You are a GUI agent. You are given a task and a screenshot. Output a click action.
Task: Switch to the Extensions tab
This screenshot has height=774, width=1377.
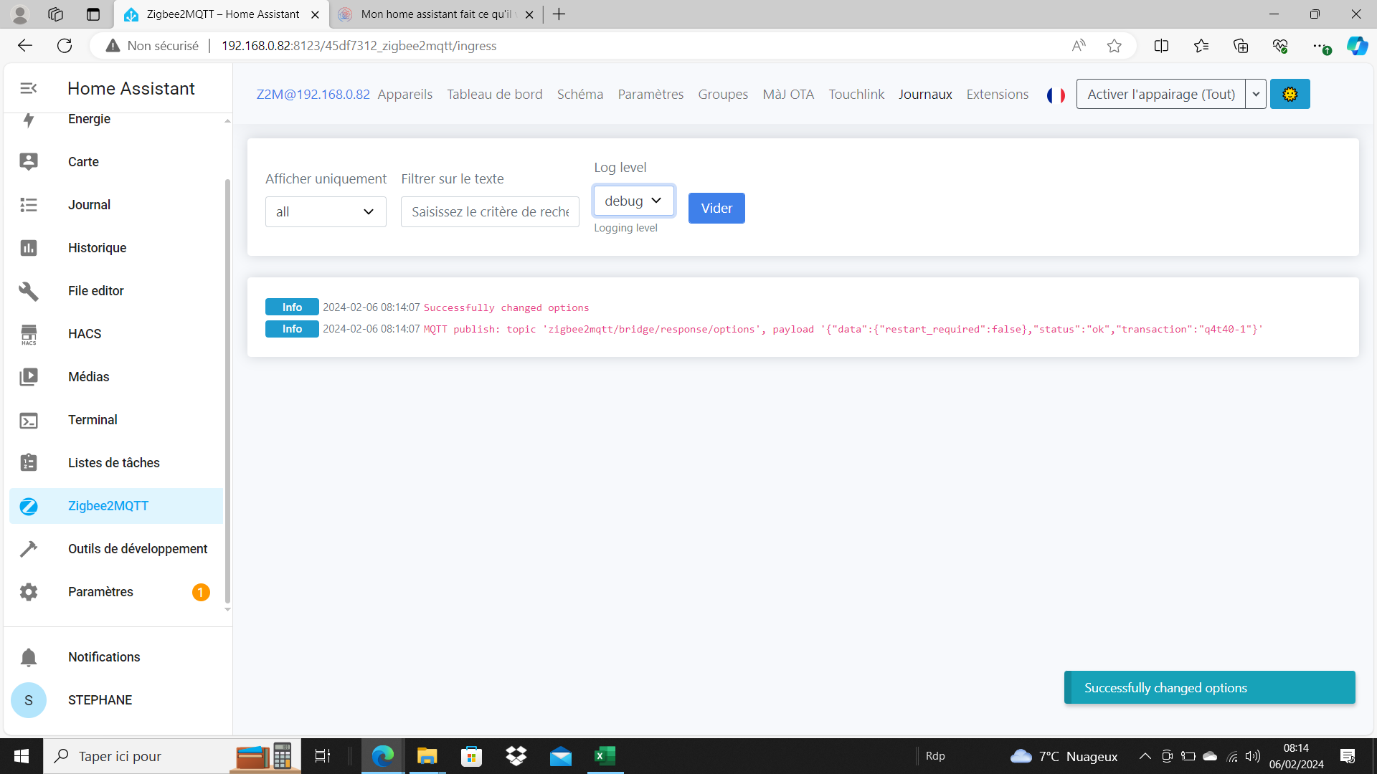click(998, 95)
